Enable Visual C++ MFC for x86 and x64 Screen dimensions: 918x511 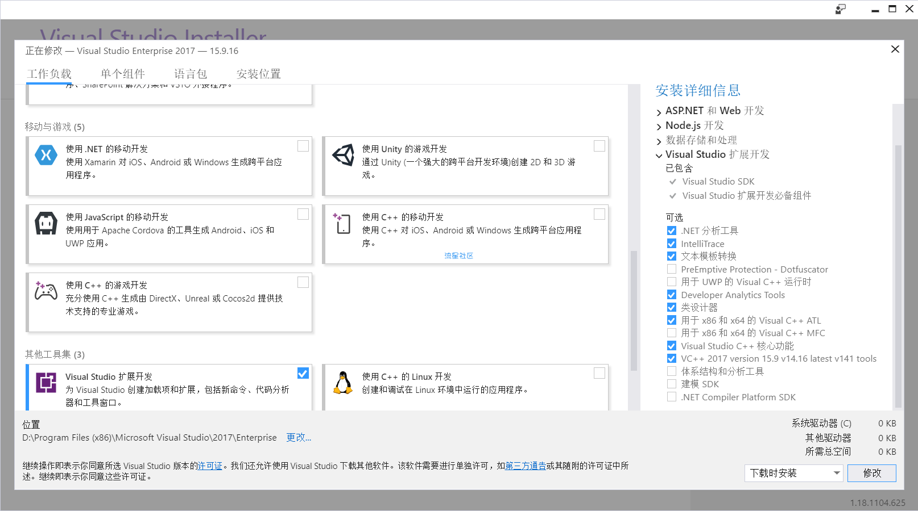[672, 333]
